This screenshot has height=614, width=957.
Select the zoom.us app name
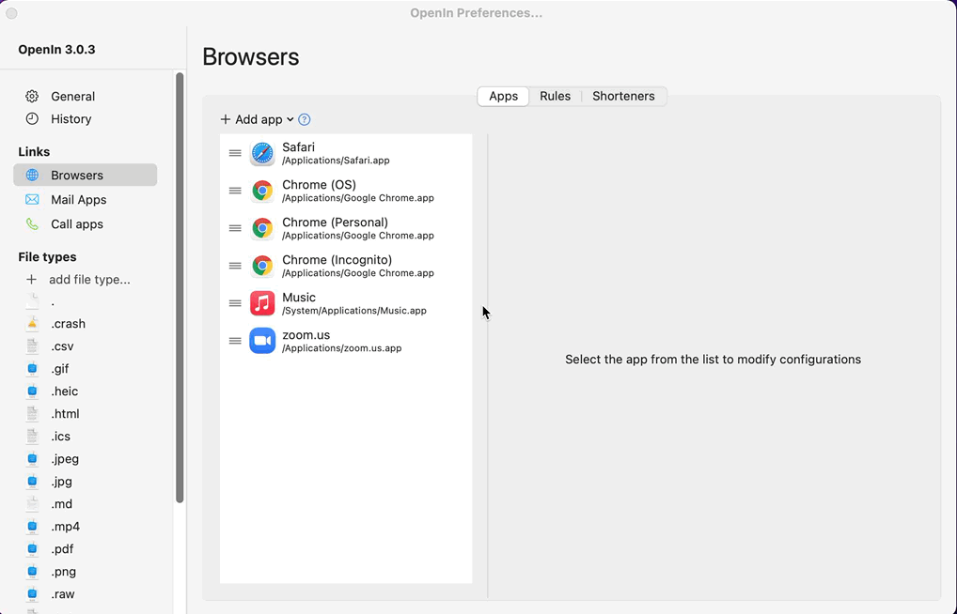tap(306, 335)
